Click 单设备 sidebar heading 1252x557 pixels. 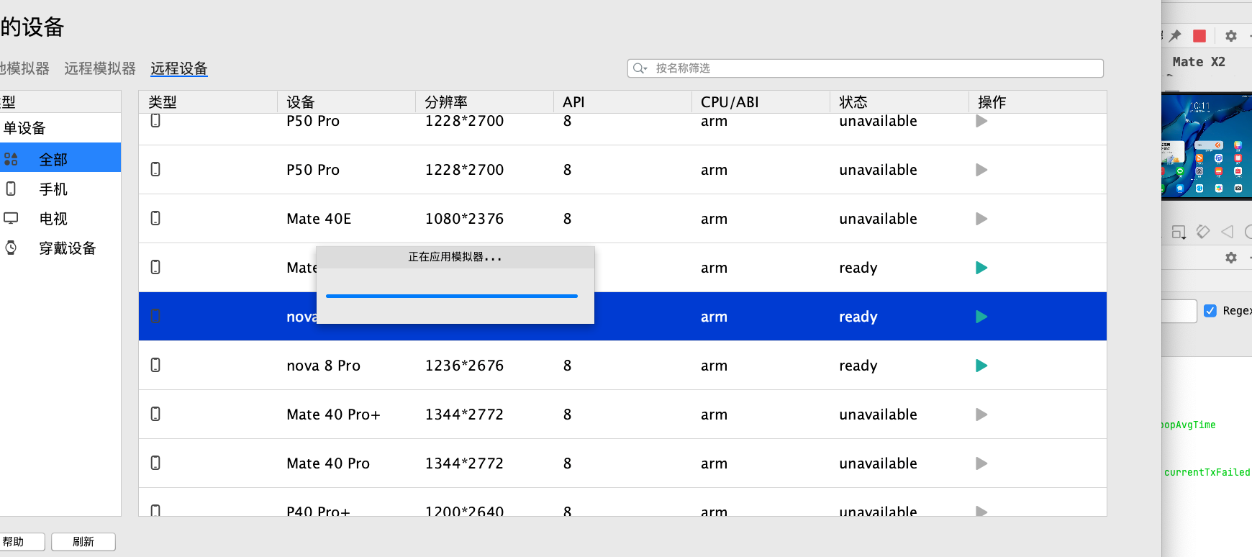coord(24,128)
